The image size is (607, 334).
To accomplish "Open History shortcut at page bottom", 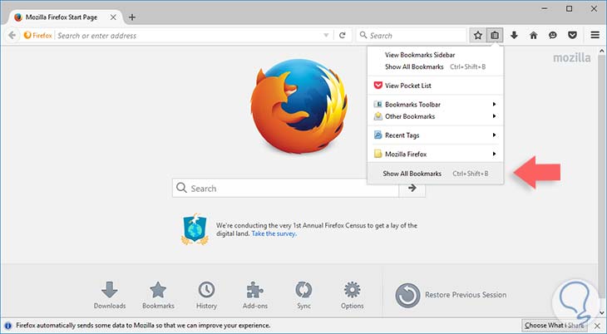I will (x=206, y=295).
